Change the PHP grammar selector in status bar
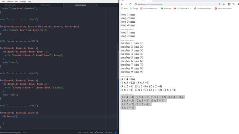 tap(91, 133)
